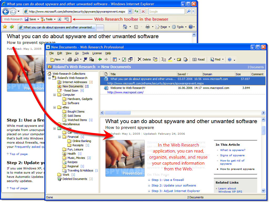
Task: Click the green Back arrow in Web Research
Action: tap(100, 59)
